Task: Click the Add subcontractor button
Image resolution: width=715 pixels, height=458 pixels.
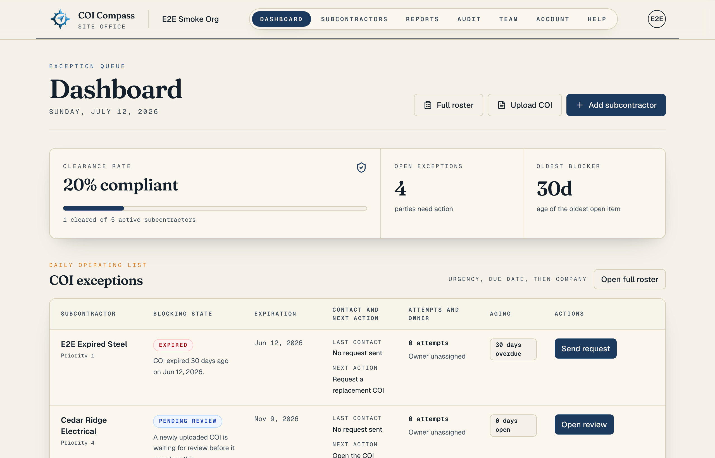Action: point(616,105)
